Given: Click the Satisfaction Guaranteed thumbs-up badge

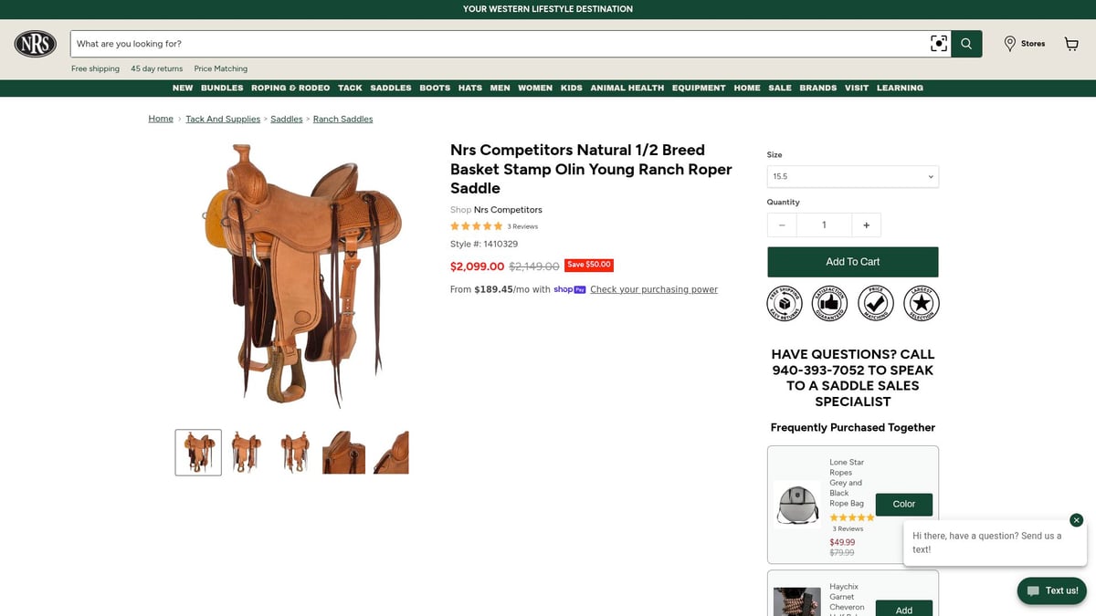Looking at the screenshot, I should 829,303.
